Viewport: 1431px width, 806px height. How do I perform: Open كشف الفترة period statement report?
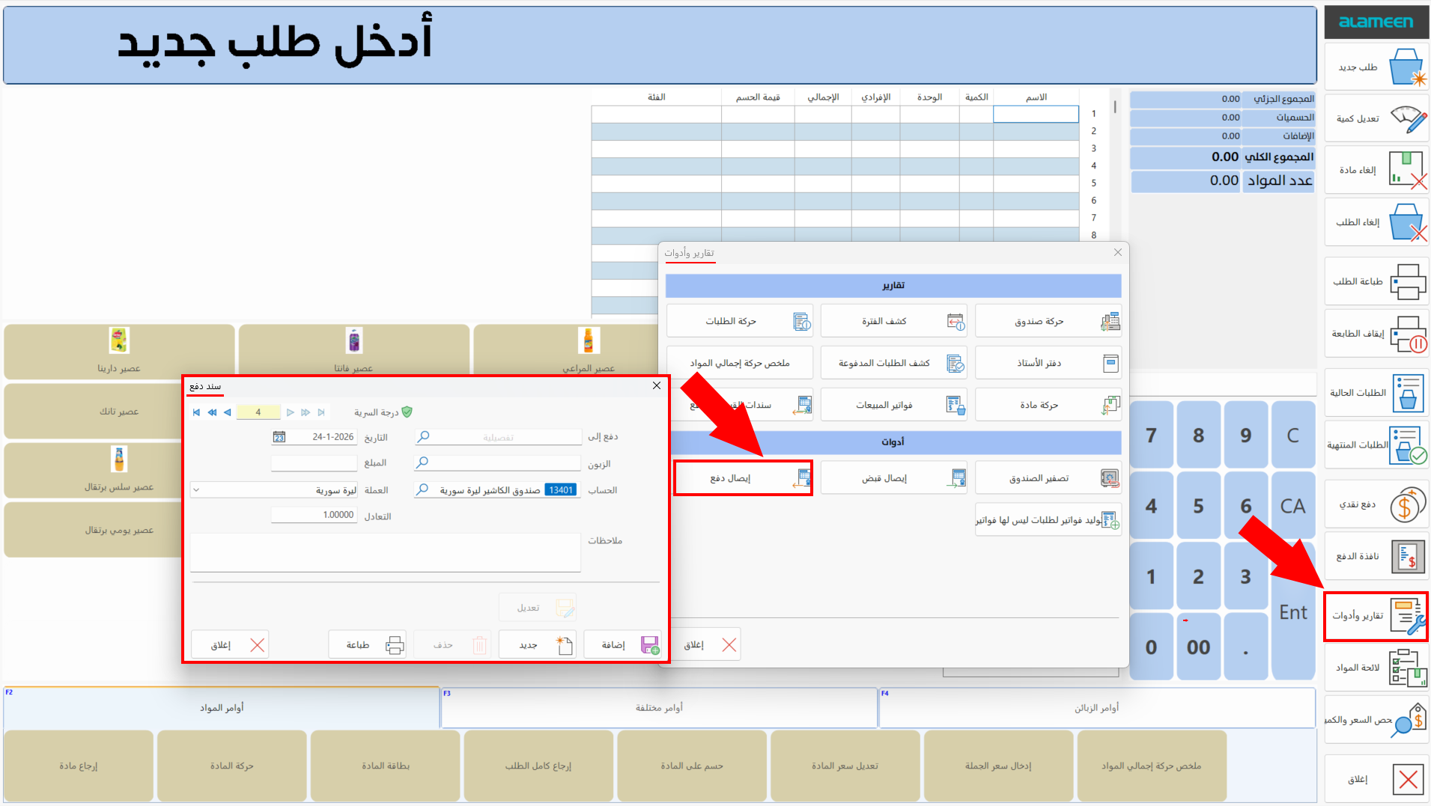click(x=893, y=322)
